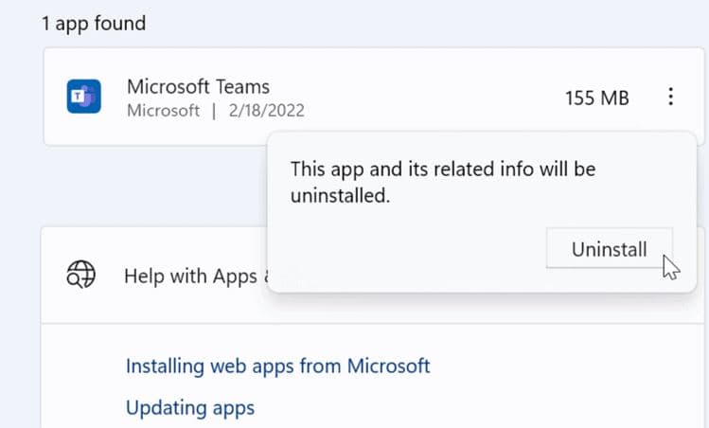Click the word 'uninstalled.' in the flyout
The width and height of the screenshot is (709, 428).
pos(340,197)
